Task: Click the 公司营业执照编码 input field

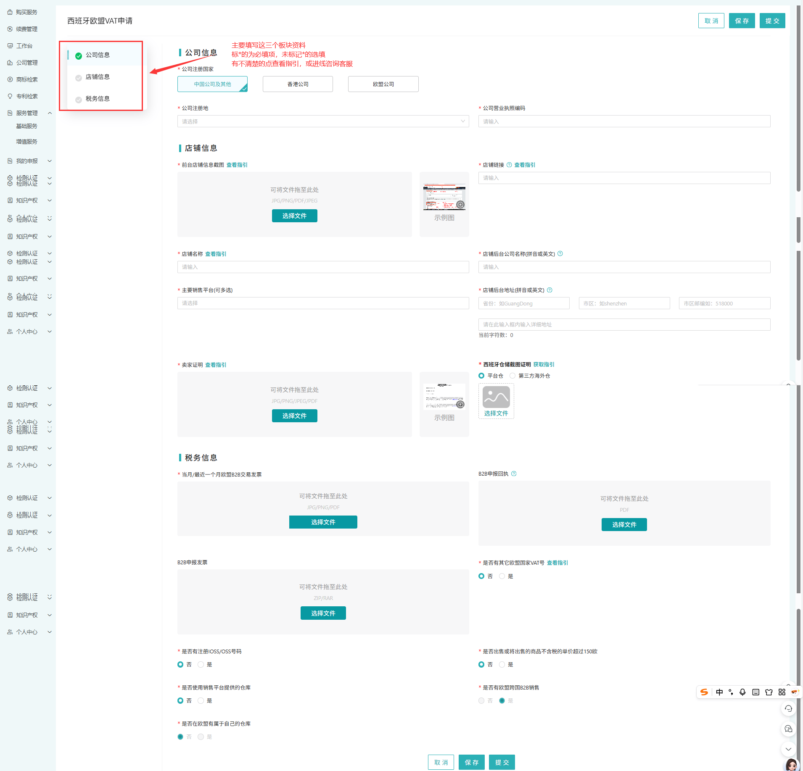Action: (x=624, y=121)
